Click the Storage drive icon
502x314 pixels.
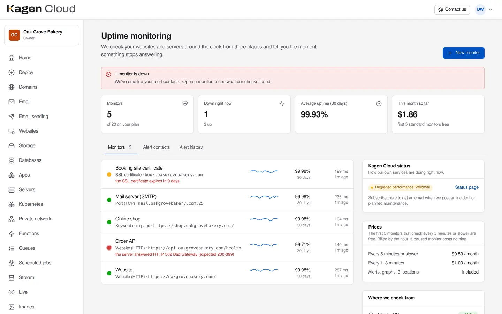pyautogui.click(x=12, y=146)
